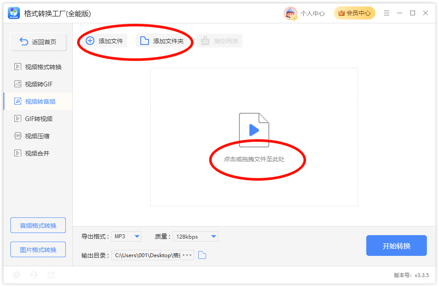Image resolution: width=439 pixels, height=287 pixels.
Task: Maximize the window
Action: click(x=413, y=13)
